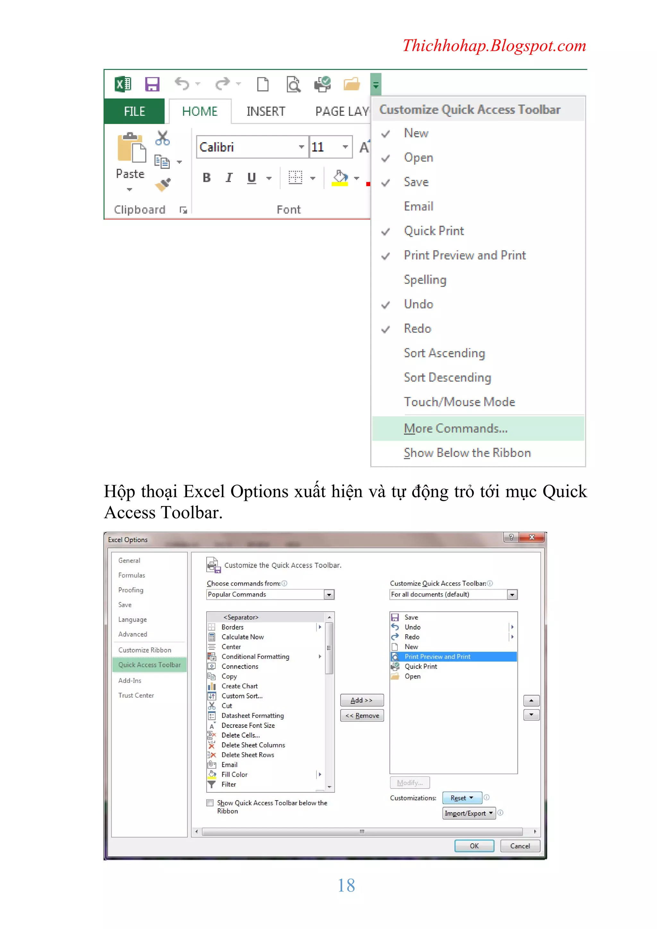Uncheck Save in Customize Quick Access menu
This screenshot has width=657, height=929.
tap(478, 182)
